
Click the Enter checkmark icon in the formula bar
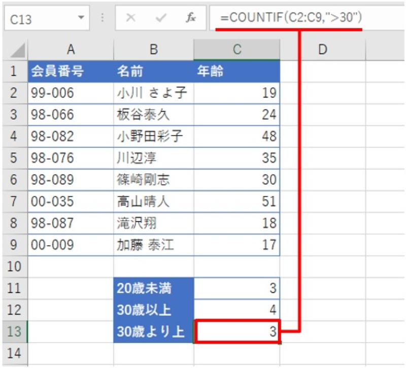[x=161, y=18]
